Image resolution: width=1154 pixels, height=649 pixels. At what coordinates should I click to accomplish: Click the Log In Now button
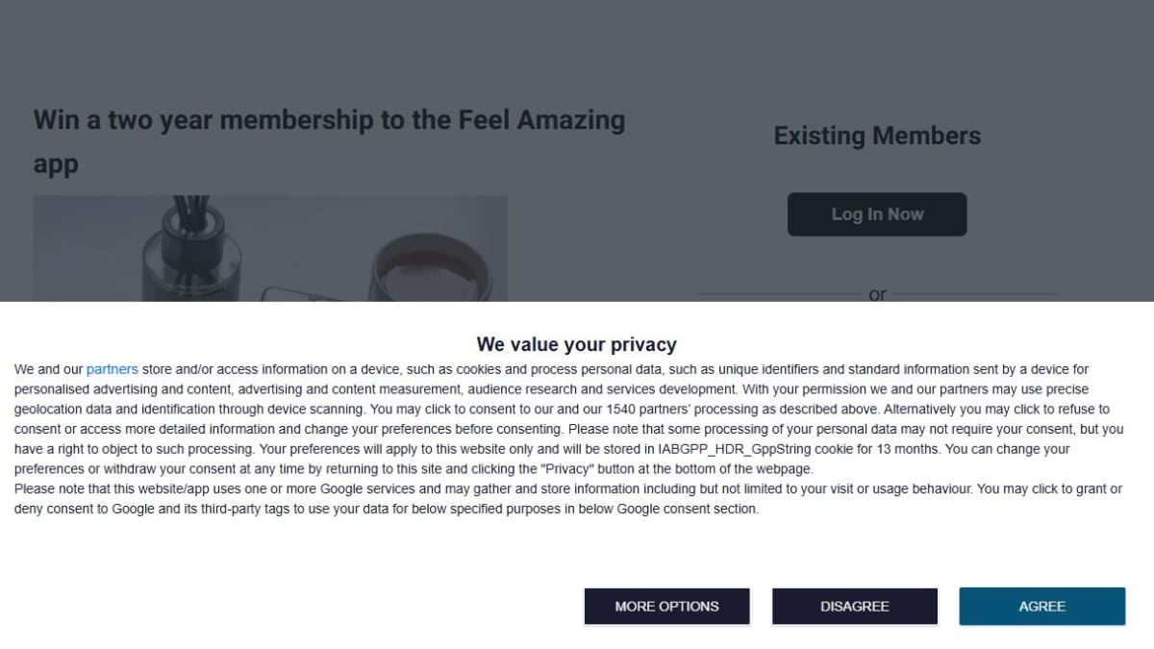tap(877, 214)
